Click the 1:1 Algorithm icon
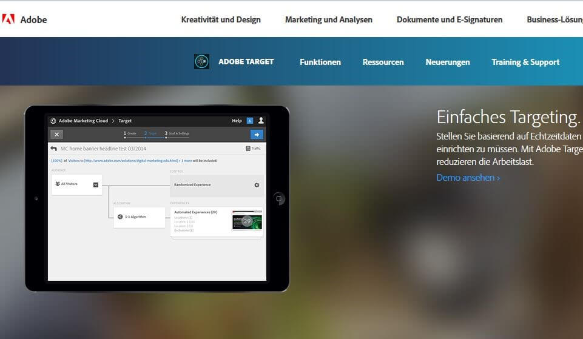Image resolution: width=583 pixels, height=339 pixels. coord(120,216)
